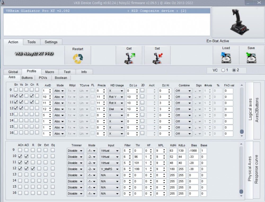Image resolution: width=265 pixels, height=202 pixels.
Task: Click Dz Lo stepper for logical axis 11
Action: [137, 103]
